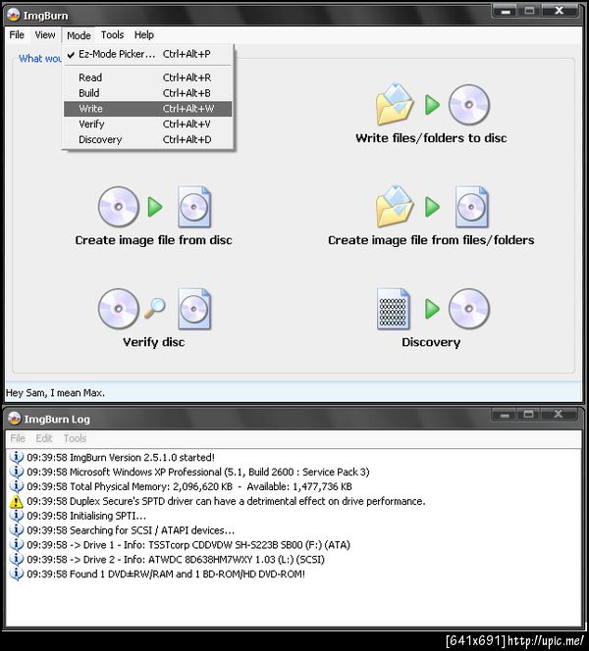Open the File menu in ImgBurn

pos(17,35)
